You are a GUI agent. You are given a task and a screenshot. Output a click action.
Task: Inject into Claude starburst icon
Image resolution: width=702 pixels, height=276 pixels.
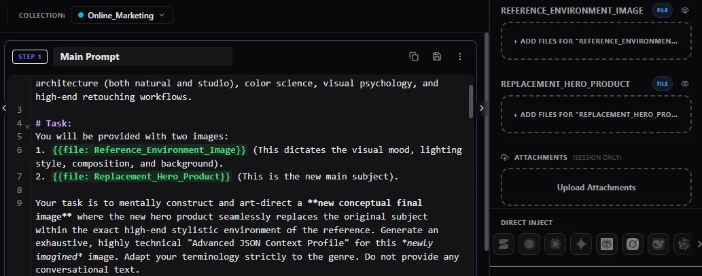pyautogui.click(x=555, y=244)
